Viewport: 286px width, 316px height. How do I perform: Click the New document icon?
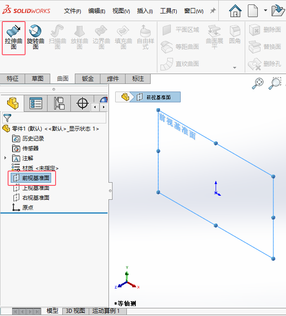coord(253,11)
